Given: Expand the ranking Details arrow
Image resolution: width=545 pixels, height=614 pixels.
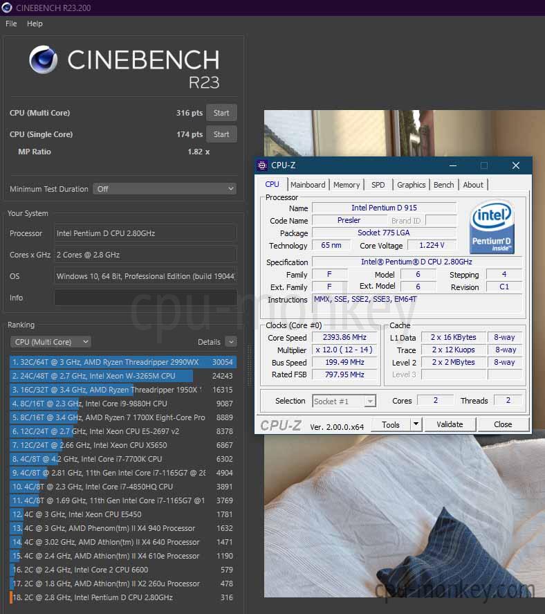Looking at the screenshot, I should point(231,342).
